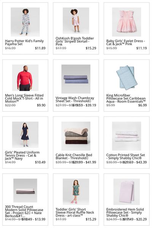Select Cable Knit Chenille Bed Blanket link
The image size is (152, 228).
74,157
